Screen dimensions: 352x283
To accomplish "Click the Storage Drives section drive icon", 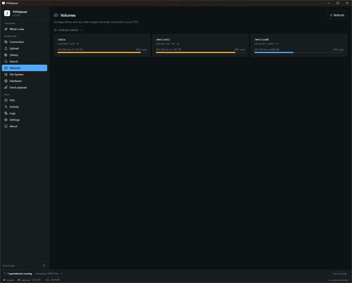I will click(x=55, y=30).
